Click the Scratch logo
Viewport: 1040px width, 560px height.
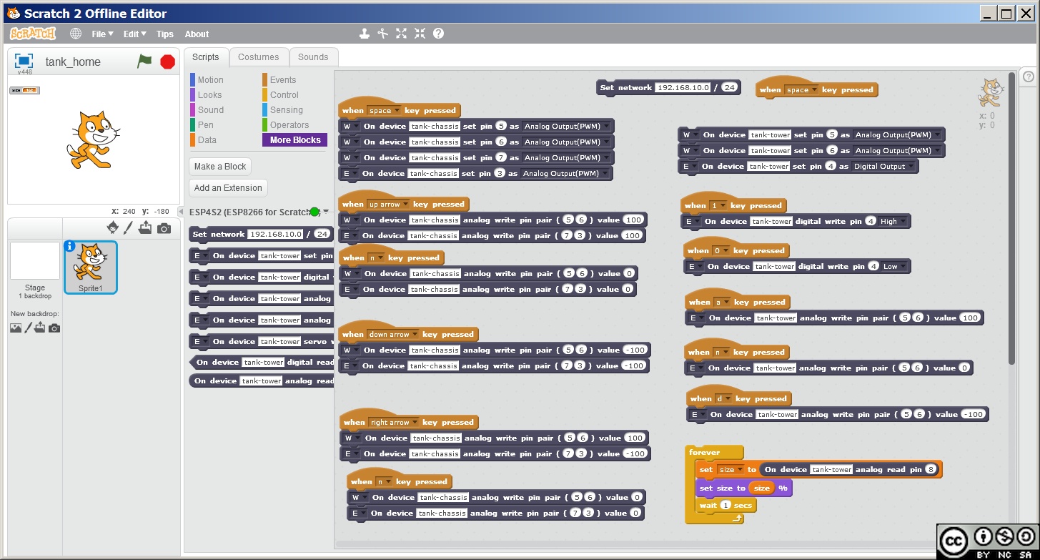[x=32, y=34]
